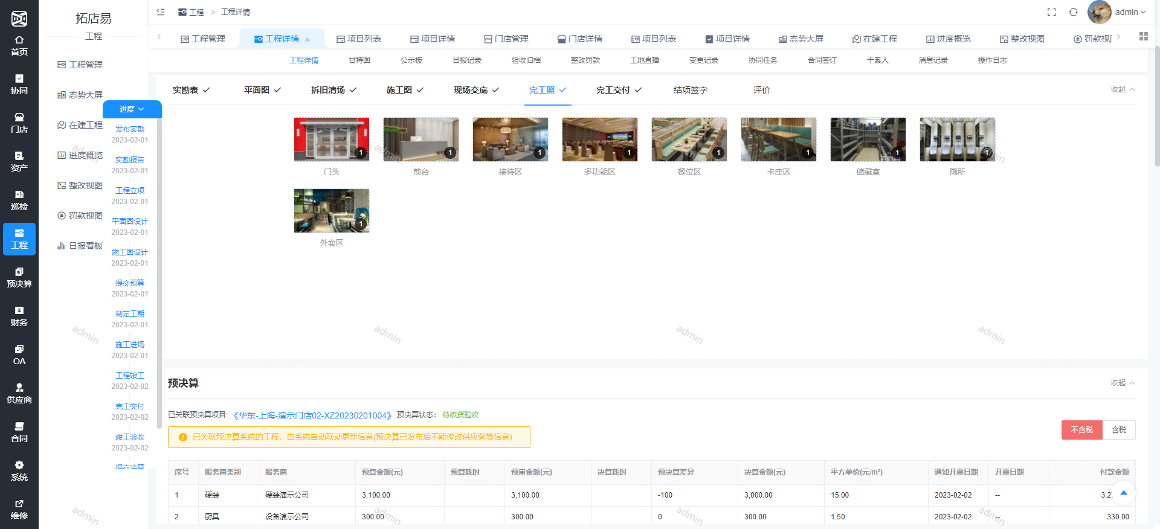The width and height of the screenshot is (1160, 529).
Task: Select the 完工交付 step with checkmark
Action: (619, 90)
